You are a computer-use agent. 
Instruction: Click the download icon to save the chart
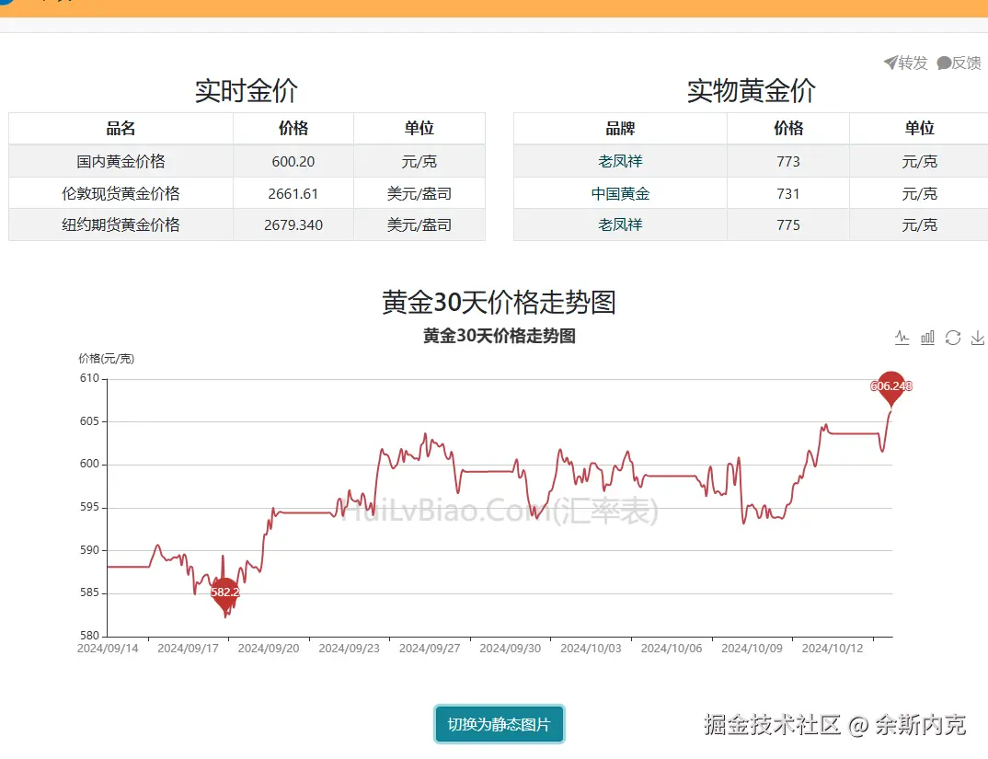[977, 337]
